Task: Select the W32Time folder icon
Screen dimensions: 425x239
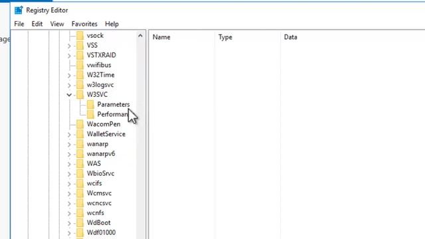Action: tap(80, 75)
